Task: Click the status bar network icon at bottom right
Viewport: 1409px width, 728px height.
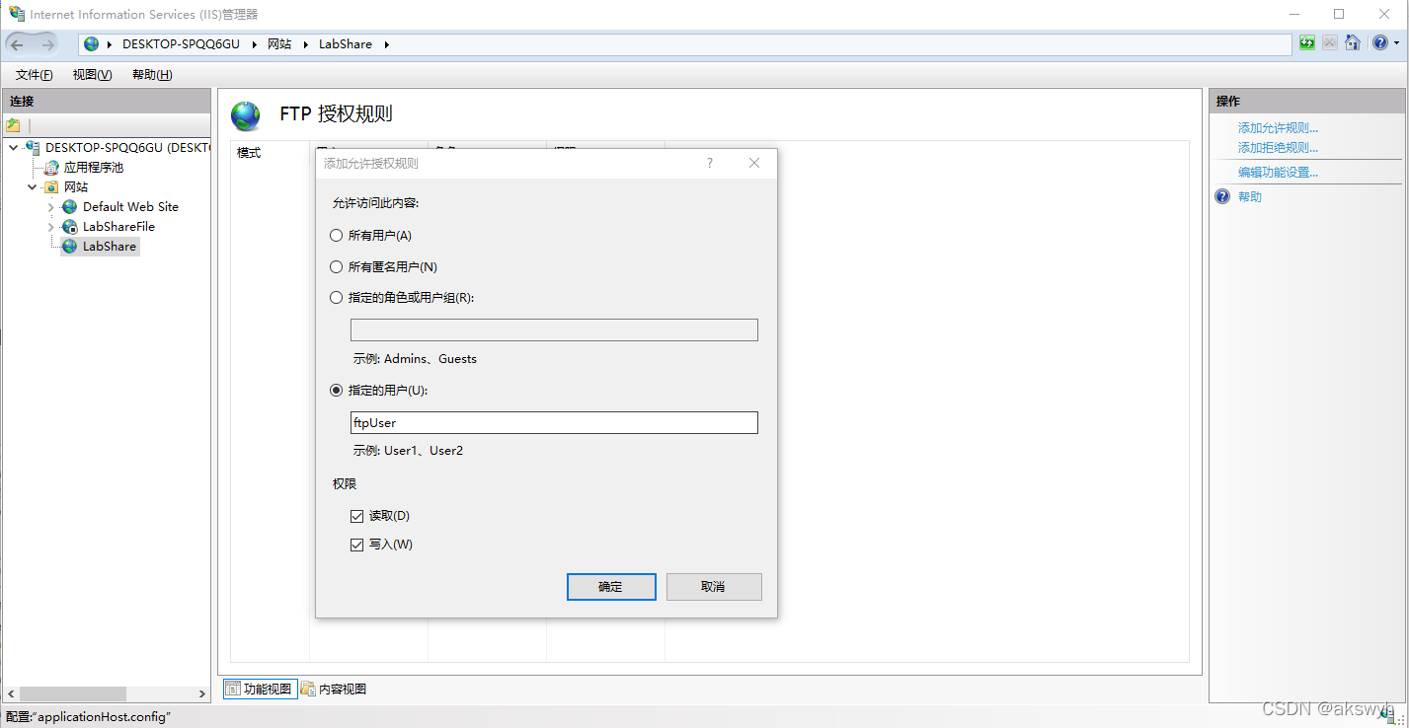Action: pyautogui.click(x=1388, y=716)
